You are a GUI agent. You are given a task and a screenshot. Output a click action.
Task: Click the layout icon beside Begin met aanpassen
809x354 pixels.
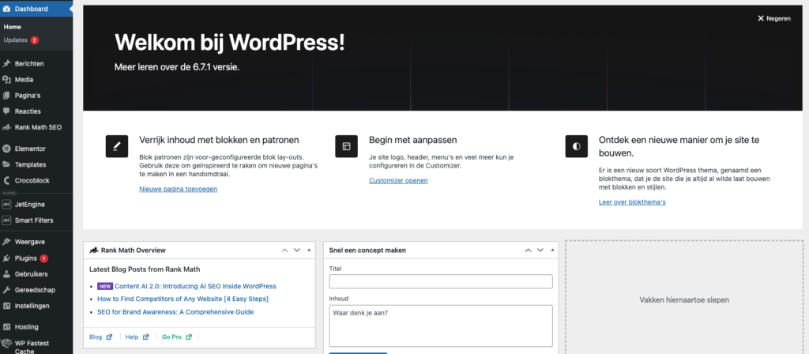coord(346,146)
